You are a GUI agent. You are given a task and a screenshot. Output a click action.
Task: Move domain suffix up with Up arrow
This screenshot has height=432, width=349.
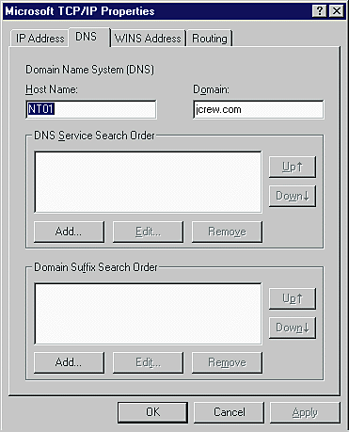click(x=293, y=298)
